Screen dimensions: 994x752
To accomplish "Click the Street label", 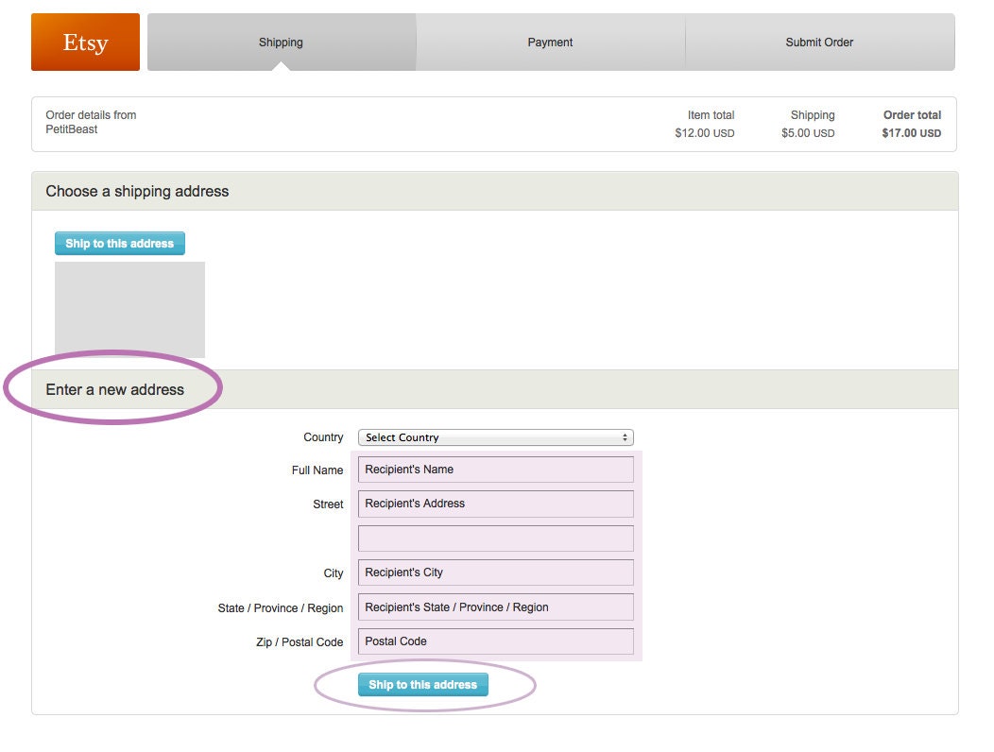I will 328,504.
